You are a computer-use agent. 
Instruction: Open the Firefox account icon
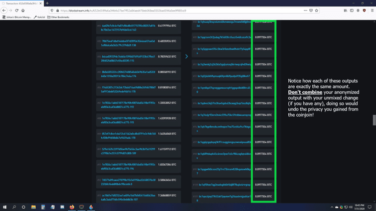click(358, 10)
